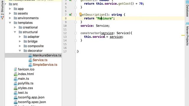189x106 pixels.
Task: Click the polyfills.ts file icon
Action: [15, 83]
